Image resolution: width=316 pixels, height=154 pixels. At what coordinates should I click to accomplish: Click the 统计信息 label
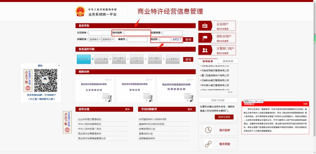coord(225,130)
